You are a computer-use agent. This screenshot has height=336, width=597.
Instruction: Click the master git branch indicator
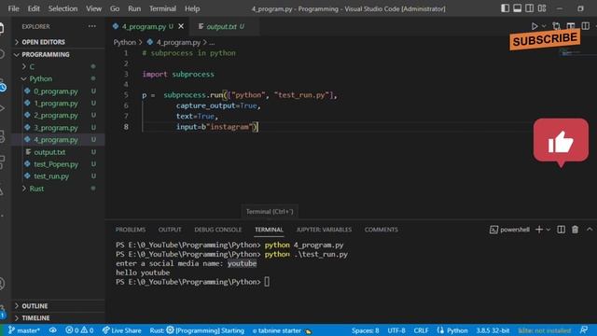click(x=24, y=330)
